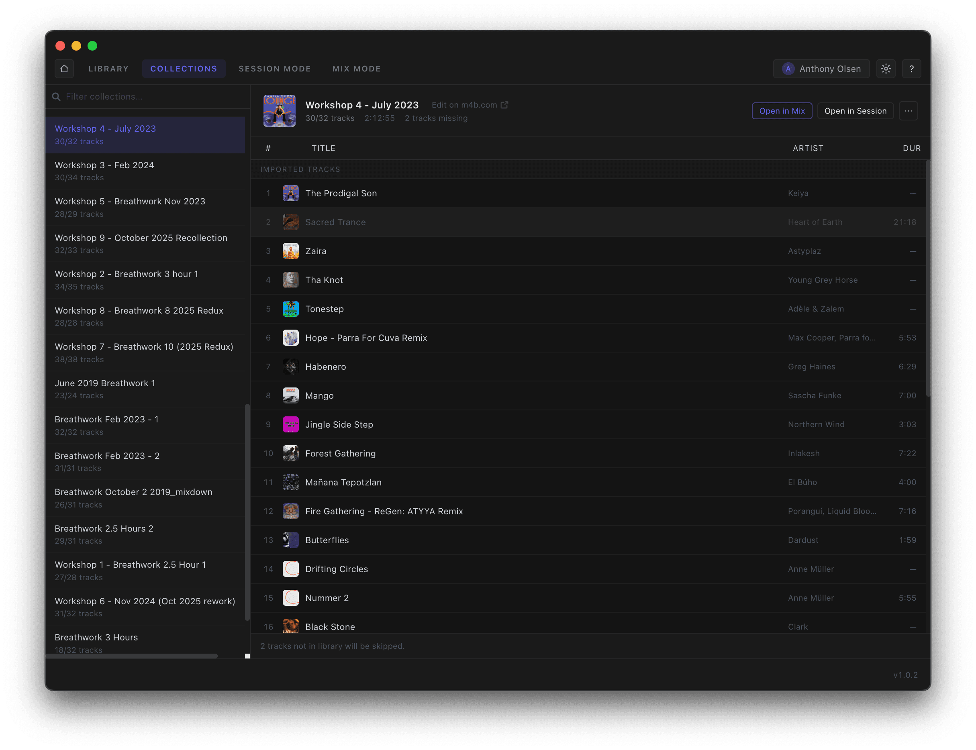The height and width of the screenshot is (750, 976).
Task: Click the external link icon beside m4b.com
Action: (x=504, y=105)
